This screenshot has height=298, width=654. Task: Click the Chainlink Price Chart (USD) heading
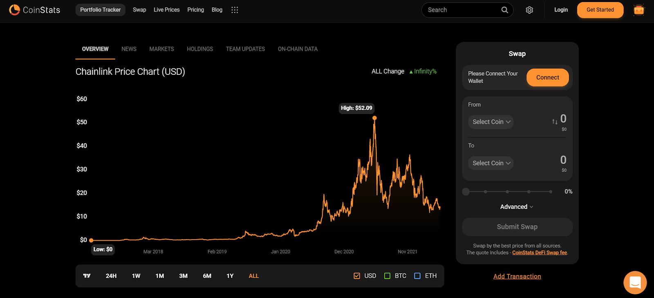130,72
